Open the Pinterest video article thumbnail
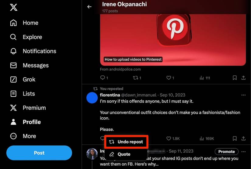 pos(173,40)
